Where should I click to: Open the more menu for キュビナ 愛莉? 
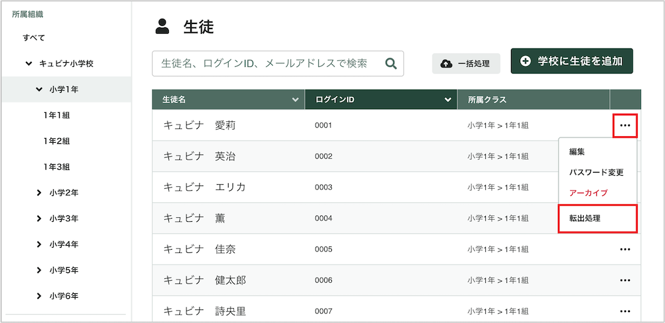[625, 126]
